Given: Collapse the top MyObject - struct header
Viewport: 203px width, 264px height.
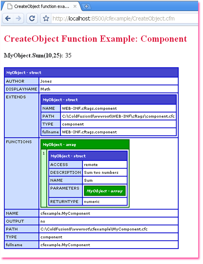Looking at the screenshot, I should pyautogui.click(x=91, y=72).
